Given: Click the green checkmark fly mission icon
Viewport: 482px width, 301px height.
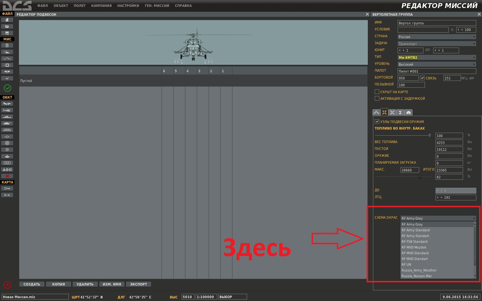Looking at the screenshot, I should pos(7,88).
